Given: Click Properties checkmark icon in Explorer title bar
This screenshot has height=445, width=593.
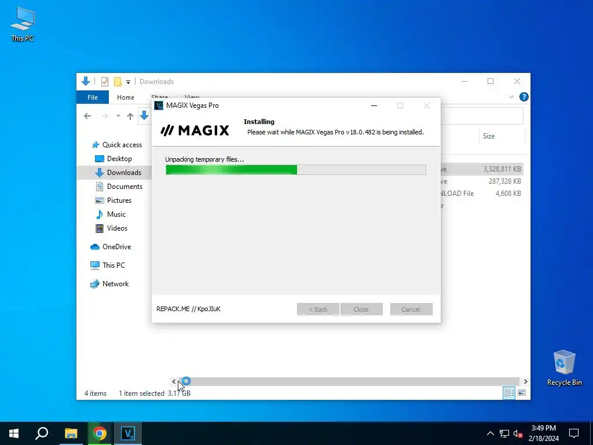Looking at the screenshot, I should pyautogui.click(x=105, y=81).
